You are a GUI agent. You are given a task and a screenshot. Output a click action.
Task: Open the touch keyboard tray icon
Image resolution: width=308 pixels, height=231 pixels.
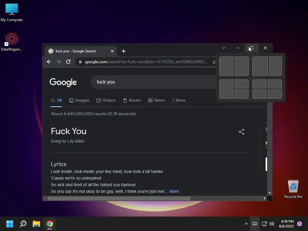point(255,224)
